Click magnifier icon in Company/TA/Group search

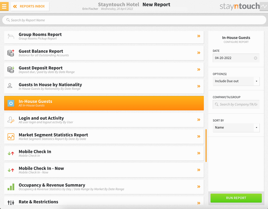pos(216,104)
